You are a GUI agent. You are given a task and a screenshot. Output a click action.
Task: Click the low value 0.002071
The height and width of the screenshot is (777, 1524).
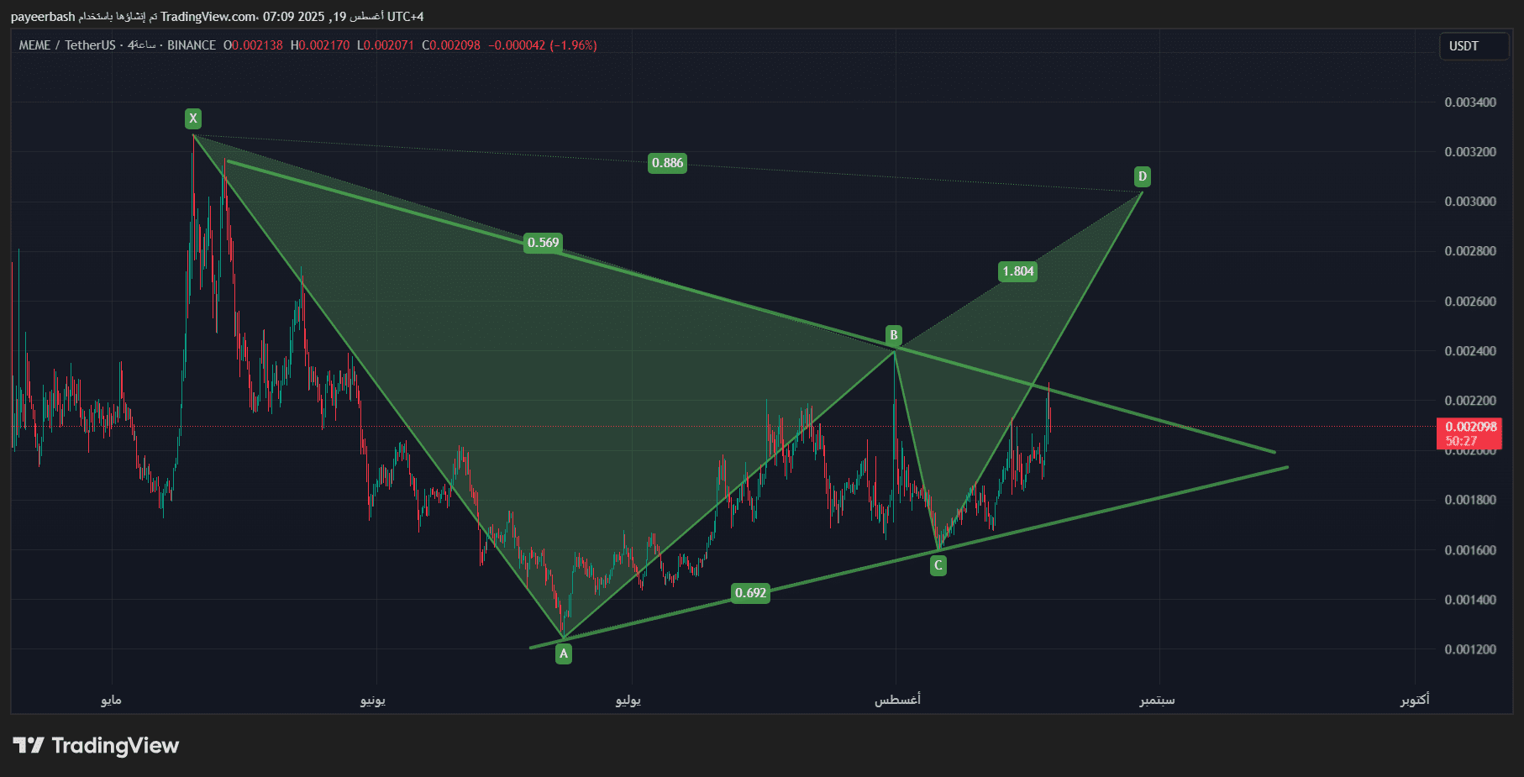tap(389, 45)
